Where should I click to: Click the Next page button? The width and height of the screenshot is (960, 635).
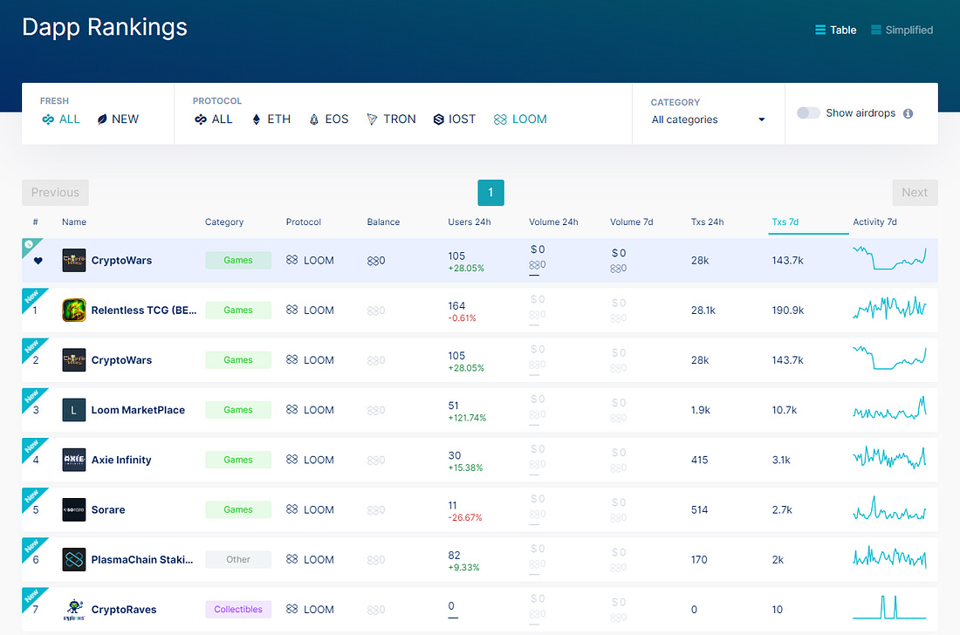click(915, 193)
